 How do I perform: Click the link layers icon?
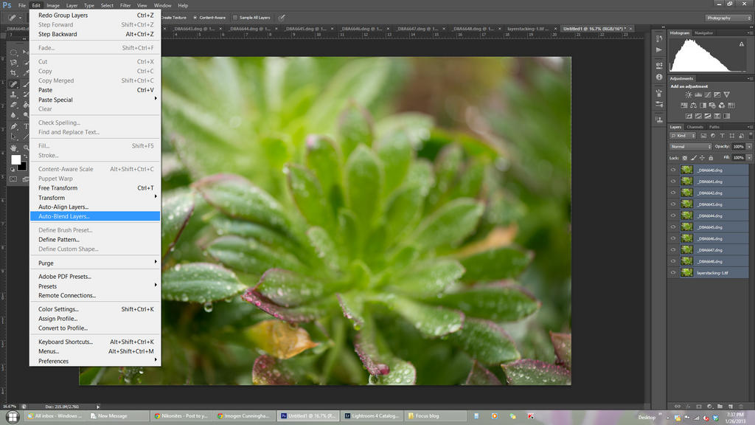[677, 406]
